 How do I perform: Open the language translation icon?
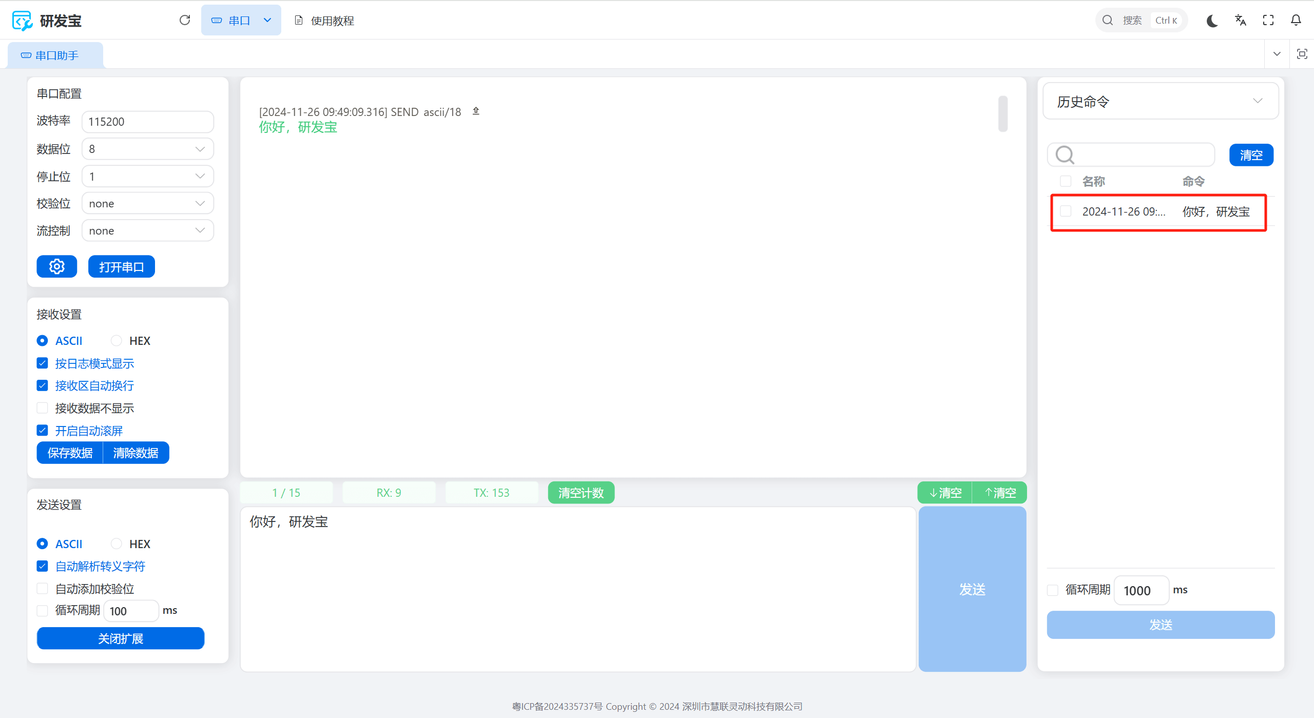(1241, 21)
